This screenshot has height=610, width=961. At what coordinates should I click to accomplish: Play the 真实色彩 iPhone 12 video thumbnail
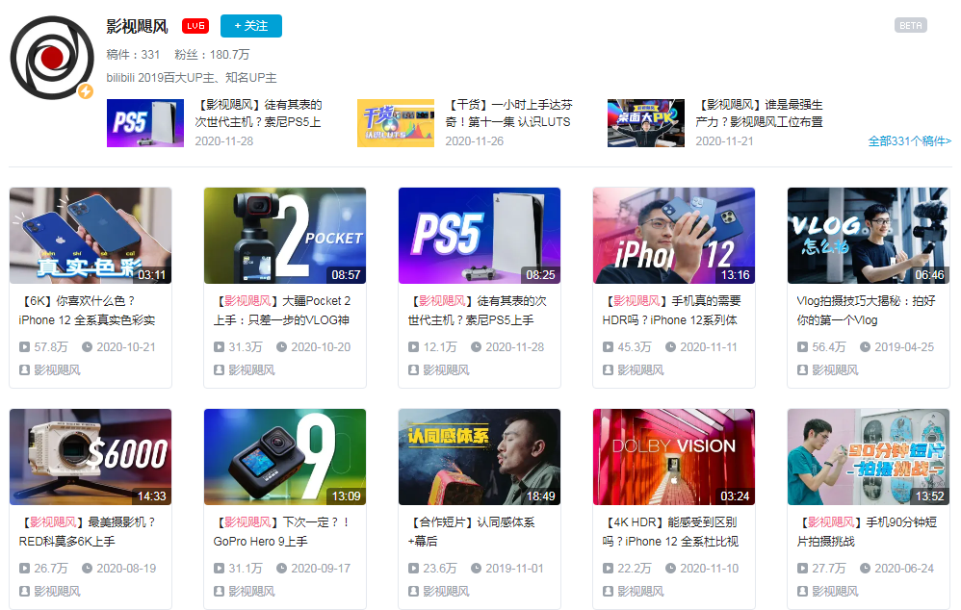[x=91, y=236]
